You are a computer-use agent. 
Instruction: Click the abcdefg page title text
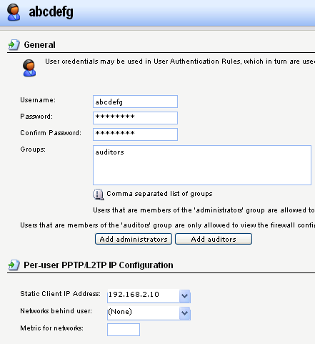(51, 12)
